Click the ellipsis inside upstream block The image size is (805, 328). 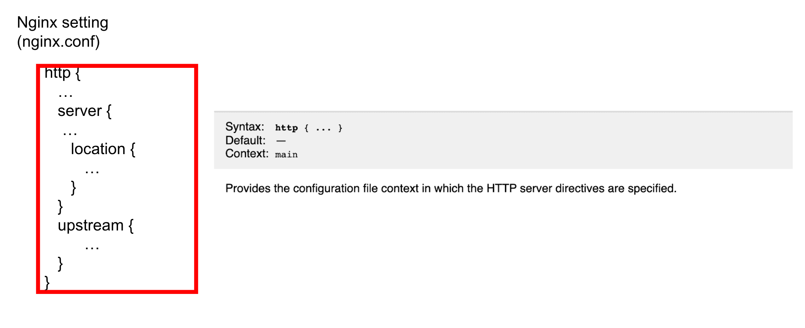(x=92, y=249)
